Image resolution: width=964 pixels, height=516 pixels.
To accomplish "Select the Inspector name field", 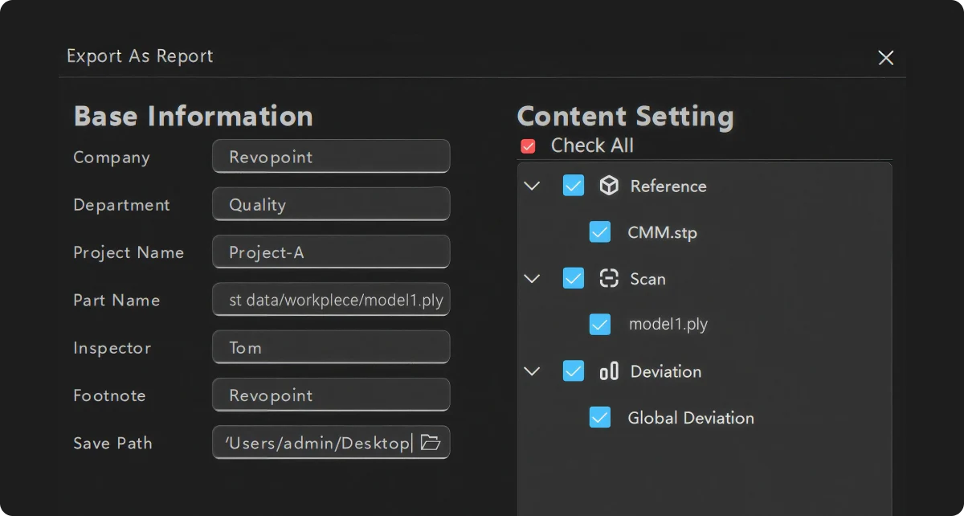I will [331, 348].
